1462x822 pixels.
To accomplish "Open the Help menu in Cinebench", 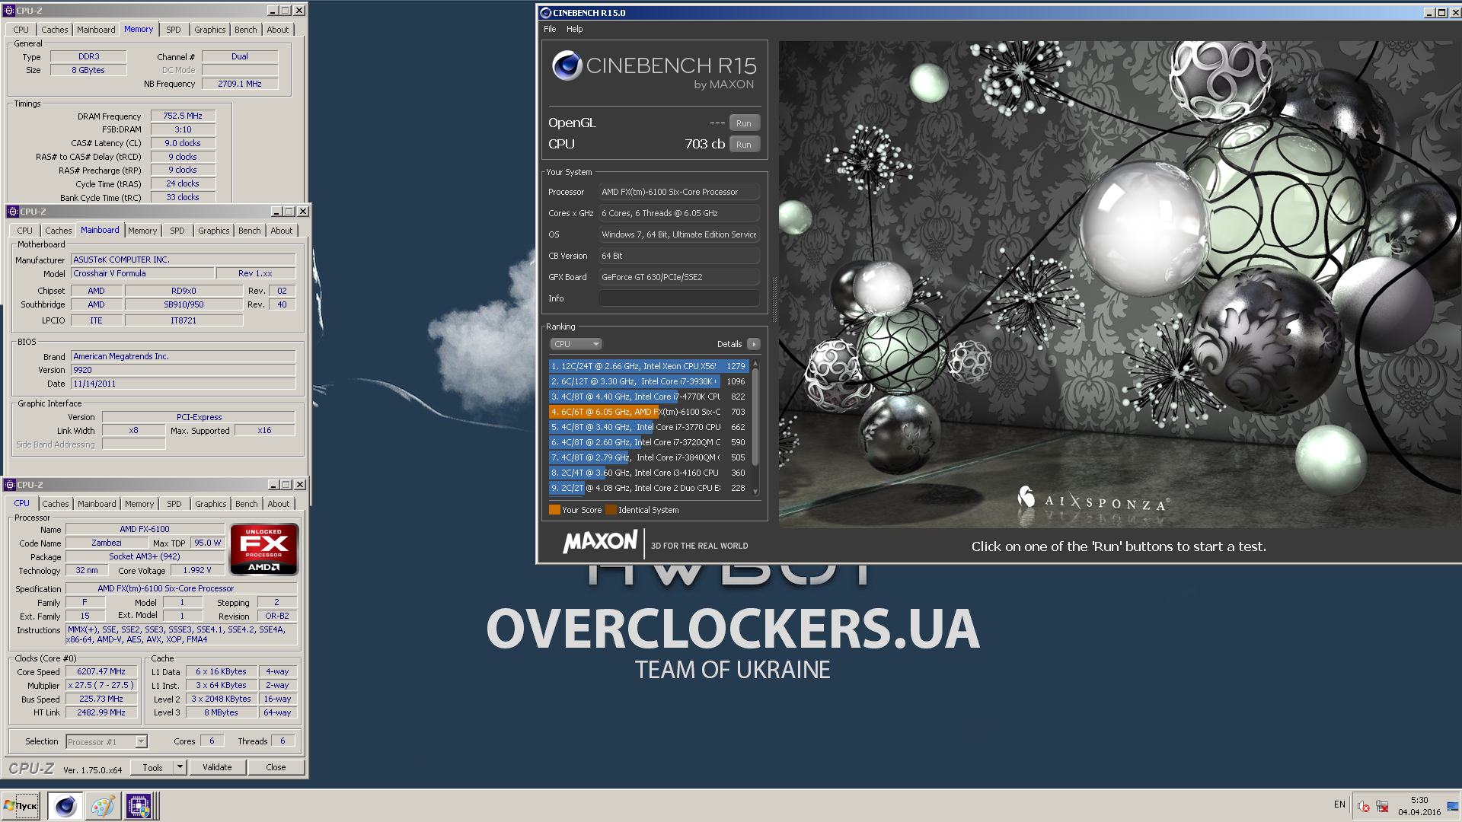I will click(x=575, y=29).
